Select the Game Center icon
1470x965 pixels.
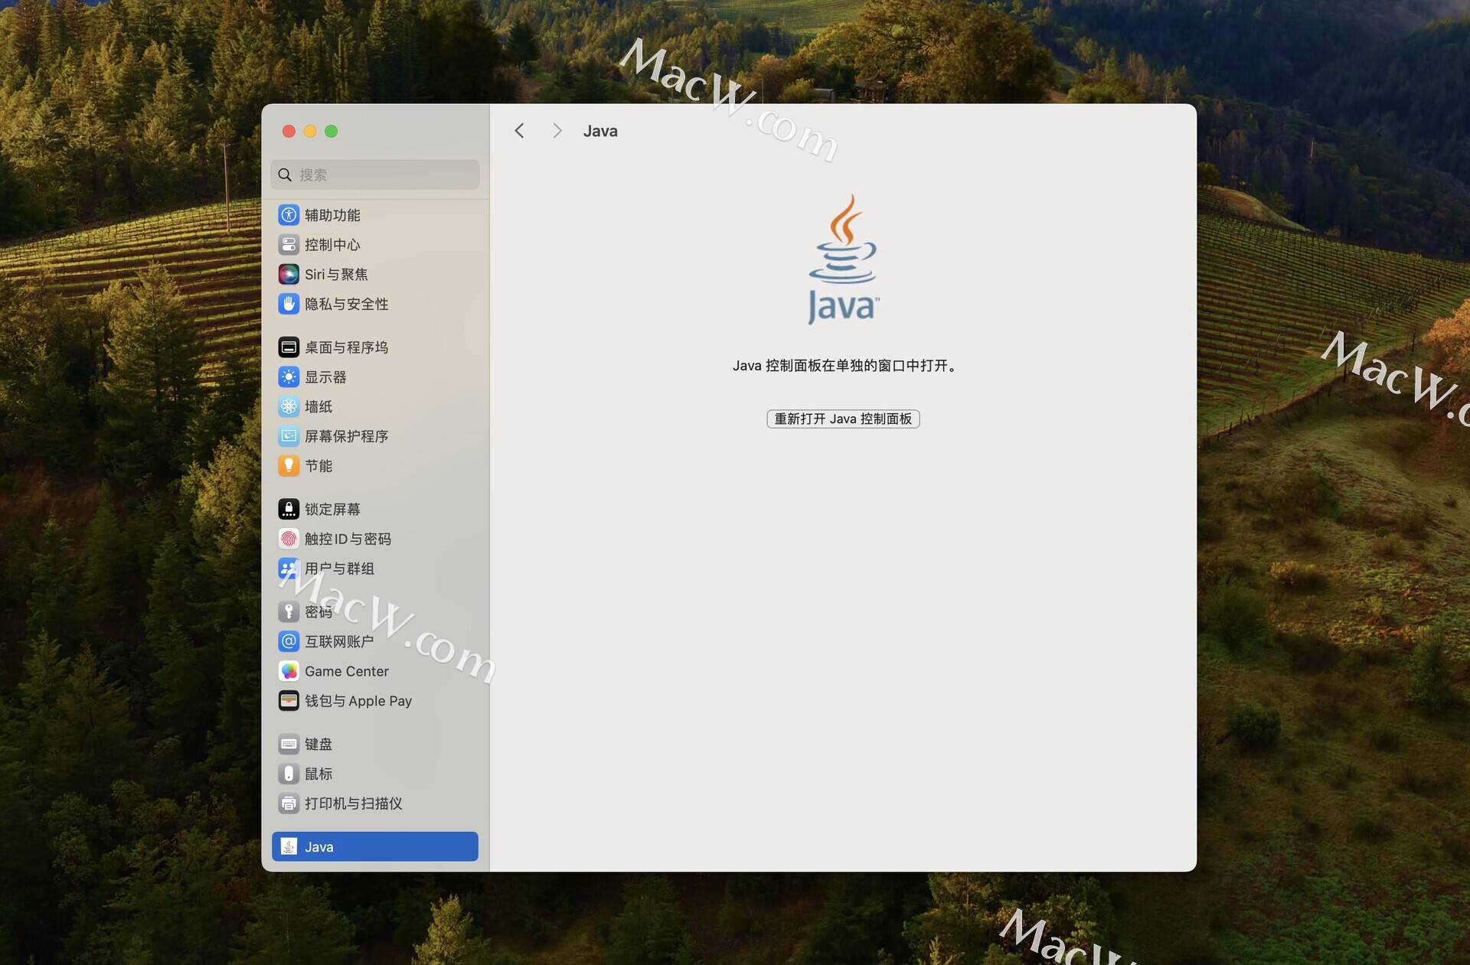coord(289,671)
